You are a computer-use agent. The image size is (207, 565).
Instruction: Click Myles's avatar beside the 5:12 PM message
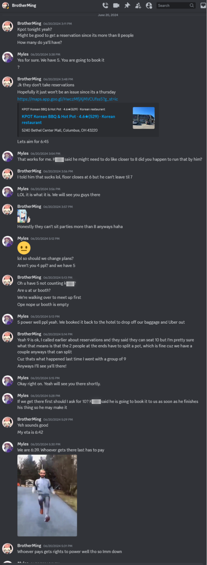(8, 242)
